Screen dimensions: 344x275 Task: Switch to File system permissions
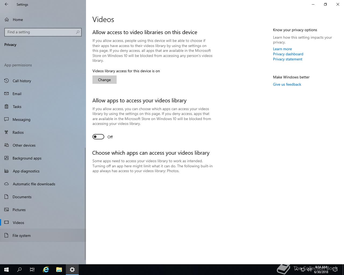(x=43, y=236)
